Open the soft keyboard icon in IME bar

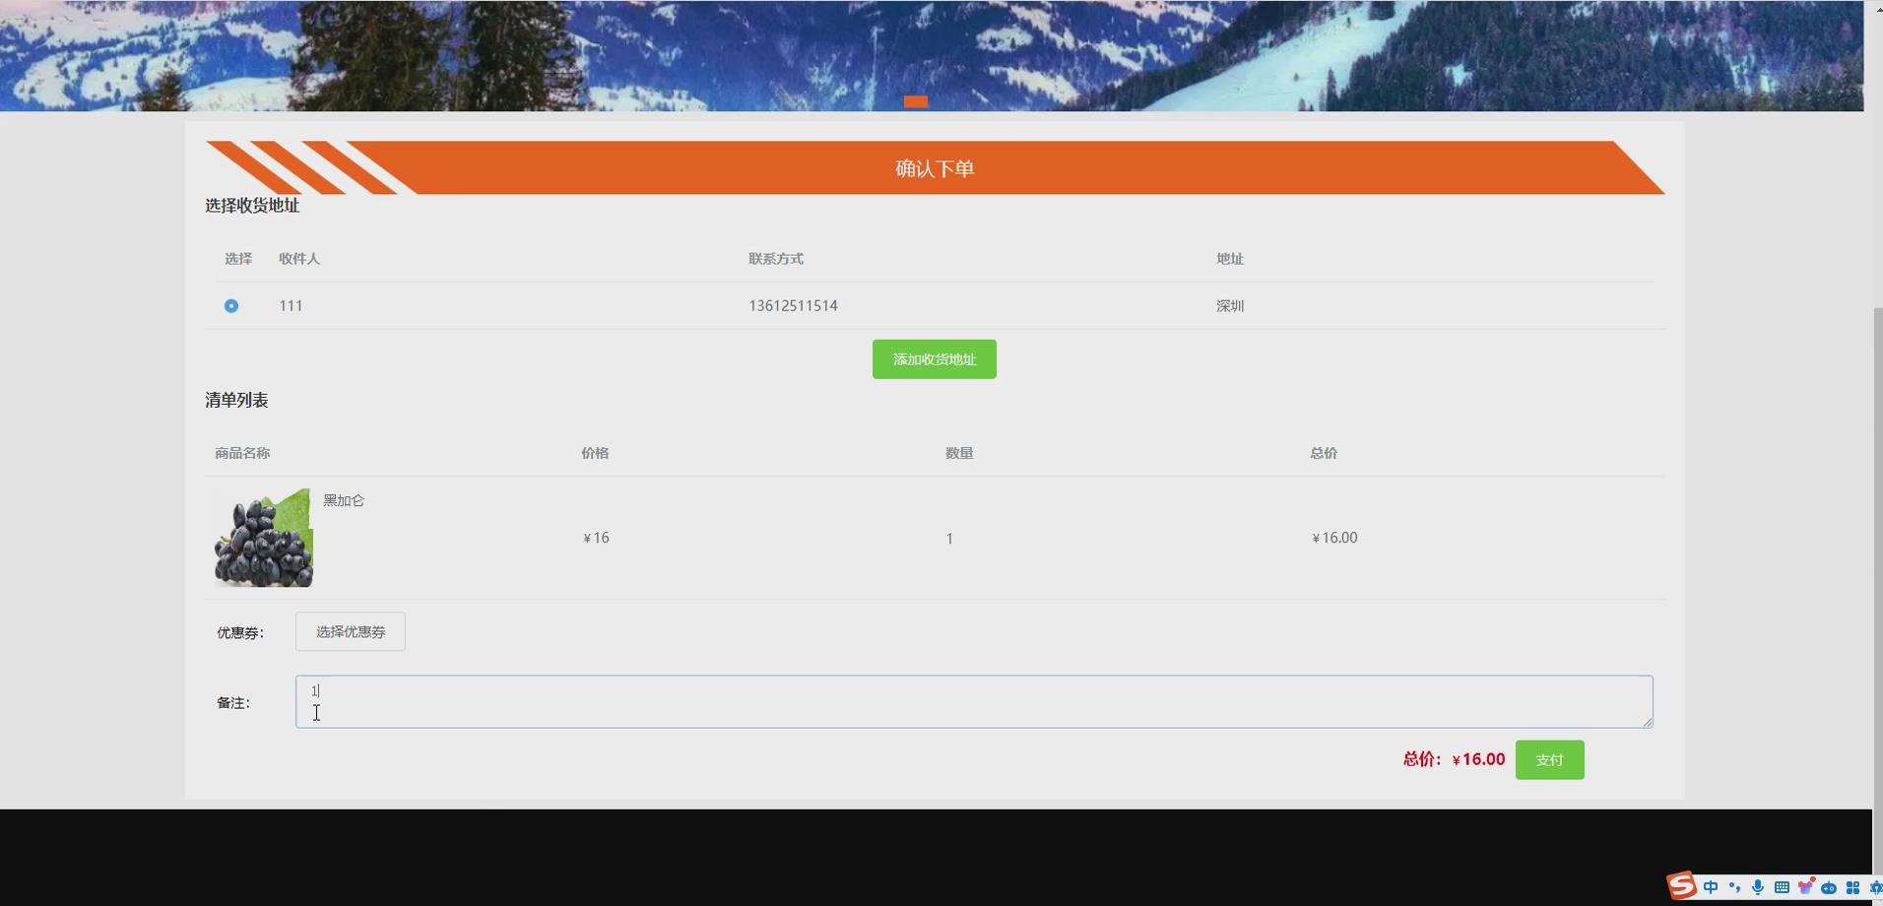[x=1782, y=887]
